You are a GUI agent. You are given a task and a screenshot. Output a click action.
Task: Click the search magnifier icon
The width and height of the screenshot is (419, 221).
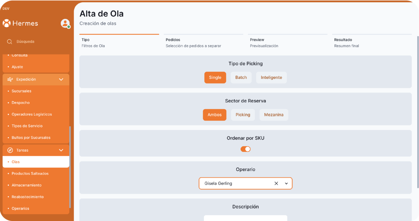pos(10,42)
